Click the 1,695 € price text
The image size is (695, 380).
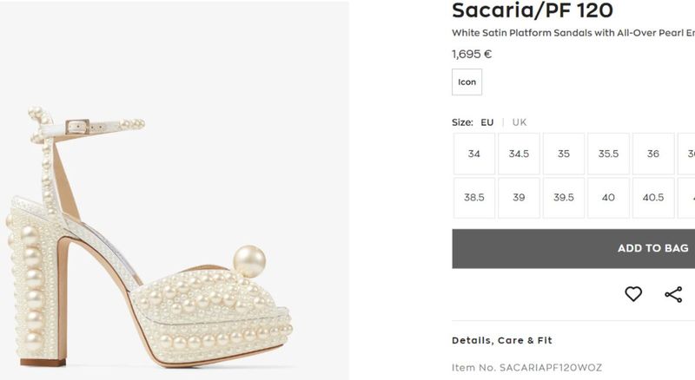[472, 54]
